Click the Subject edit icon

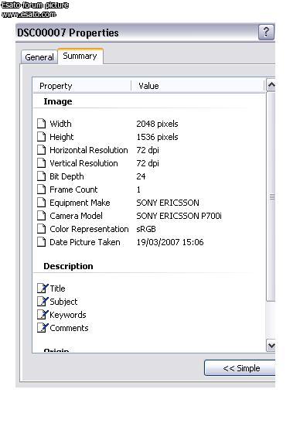coord(43,302)
